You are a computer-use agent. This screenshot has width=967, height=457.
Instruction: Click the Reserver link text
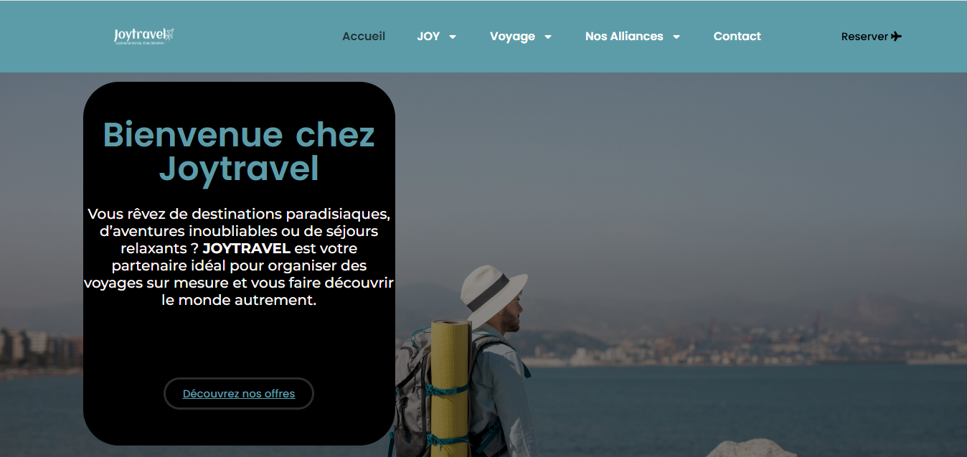864,37
